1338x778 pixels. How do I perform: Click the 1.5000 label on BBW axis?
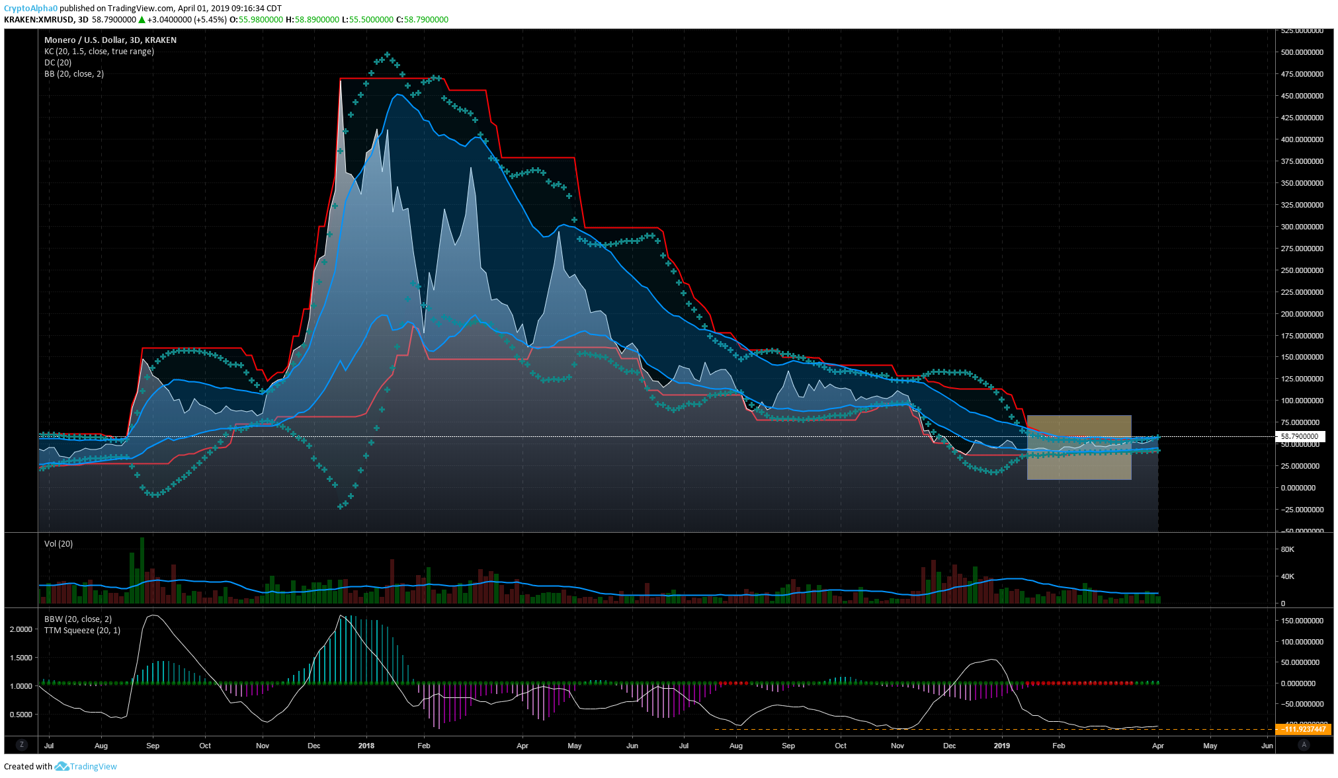21,658
